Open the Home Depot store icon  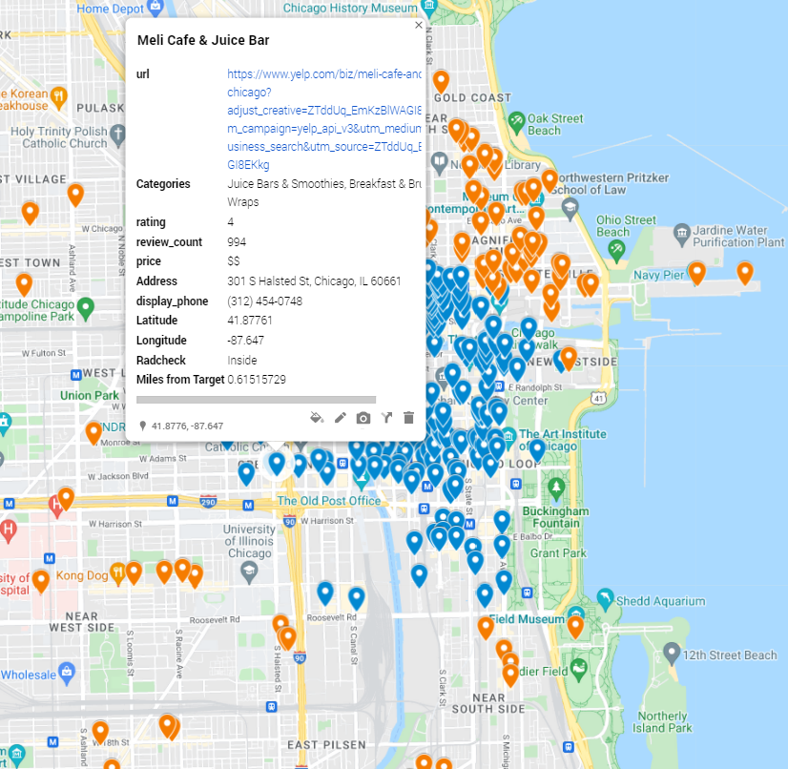pos(156,9)
